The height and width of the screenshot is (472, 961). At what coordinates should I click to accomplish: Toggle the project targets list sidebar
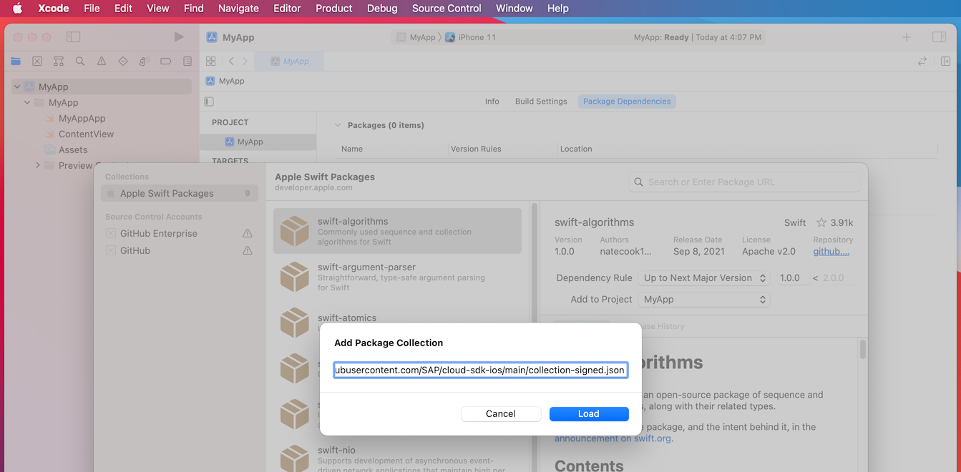209,102
